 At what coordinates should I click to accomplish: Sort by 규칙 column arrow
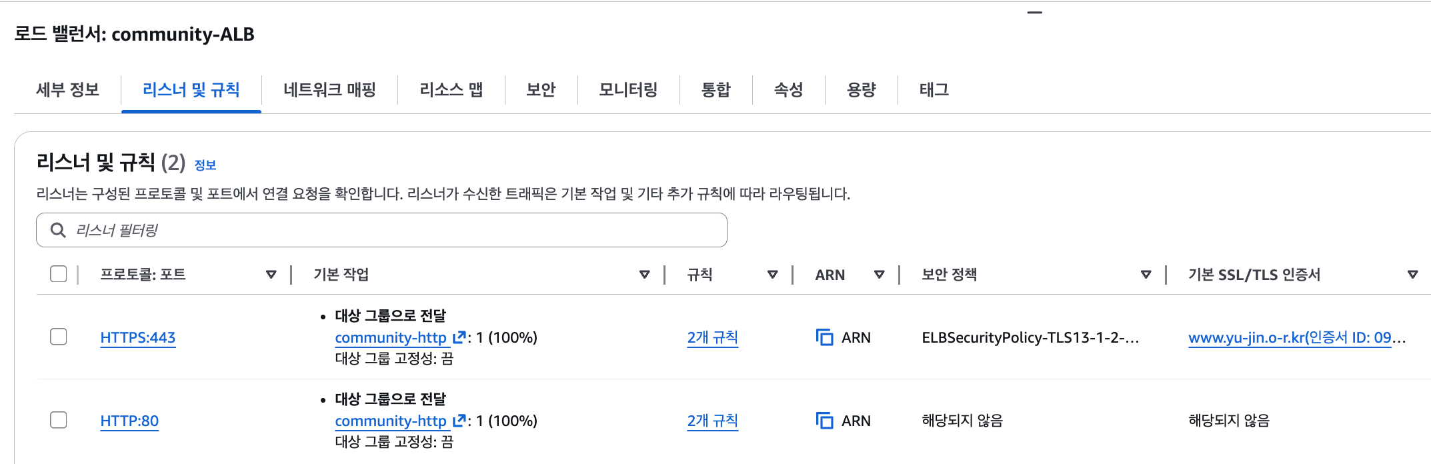[773, 275]
